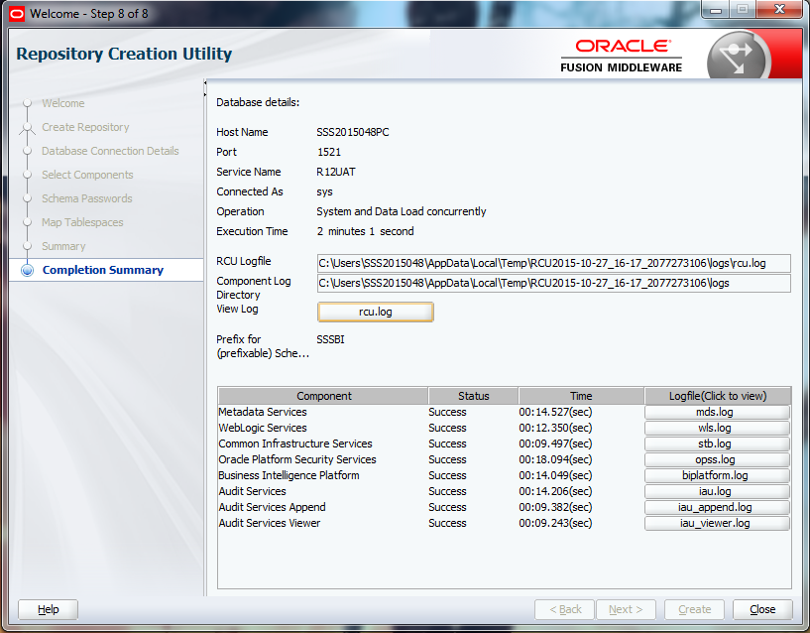810x633 pixels.
Task: Click the Close button
Action: (x=762, y=609)
